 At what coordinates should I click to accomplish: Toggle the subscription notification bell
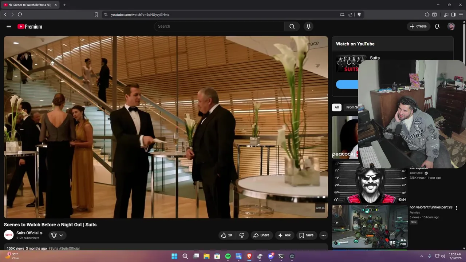[54, 235]
